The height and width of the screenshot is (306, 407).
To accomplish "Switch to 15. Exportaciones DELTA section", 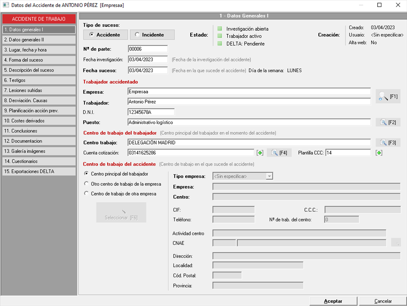I will coord(39,172).
